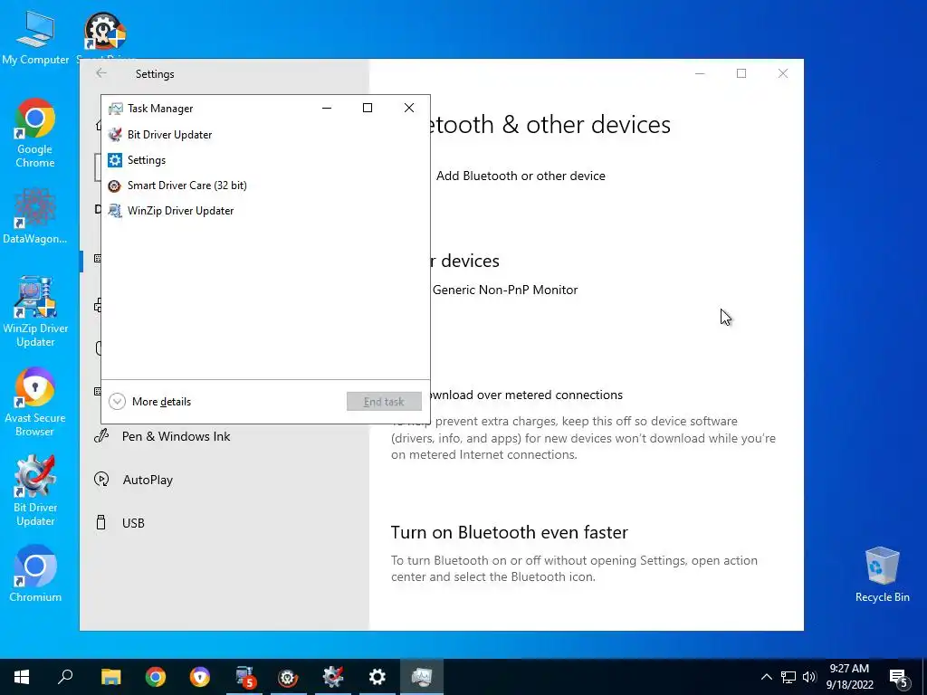Click the End task button
This screenshot has width=927, height=695.
point(384,402)
